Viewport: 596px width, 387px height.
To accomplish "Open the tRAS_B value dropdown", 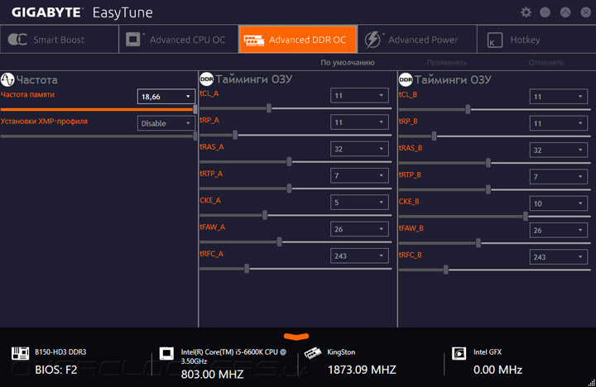I will point(559,150).
